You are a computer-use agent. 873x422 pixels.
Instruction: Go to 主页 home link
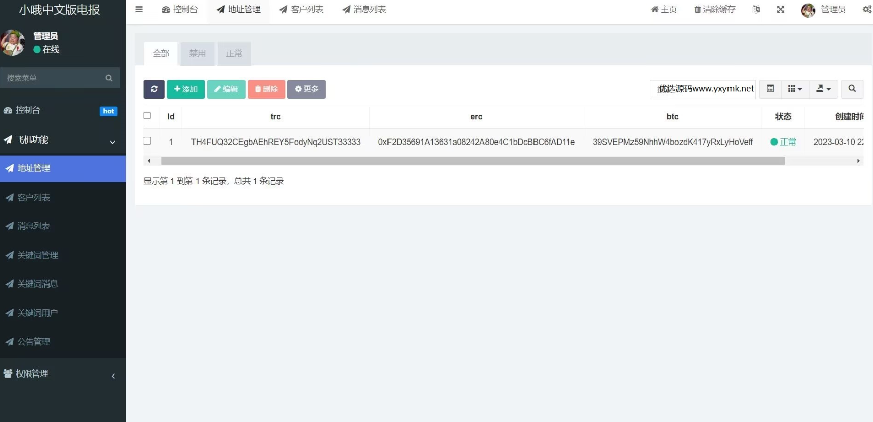(664, 10)
